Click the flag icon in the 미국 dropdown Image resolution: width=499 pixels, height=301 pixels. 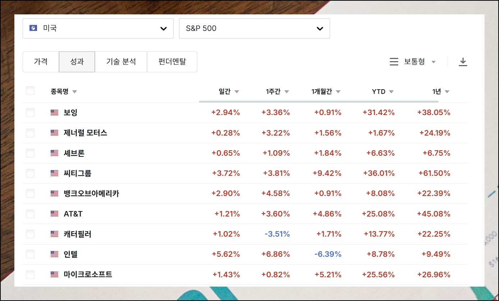(33, 28)
